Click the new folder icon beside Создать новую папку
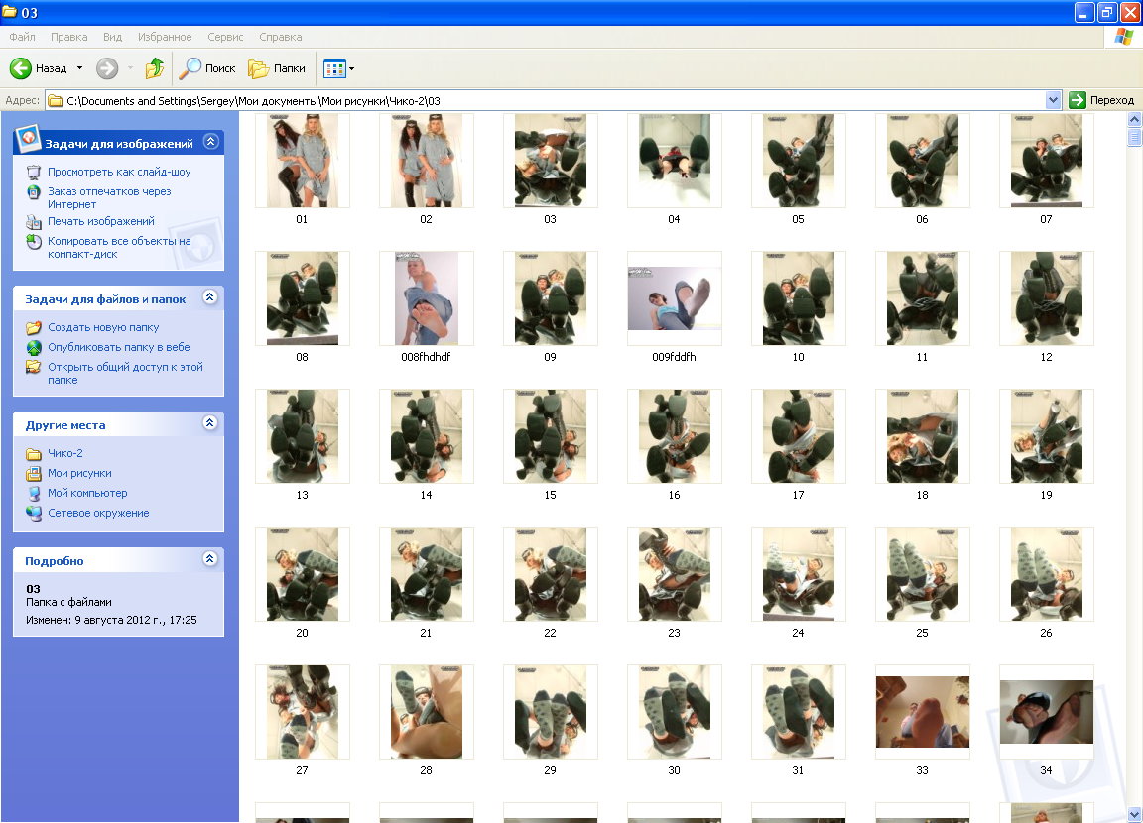 pyautogui.click(x=34, y=328)
